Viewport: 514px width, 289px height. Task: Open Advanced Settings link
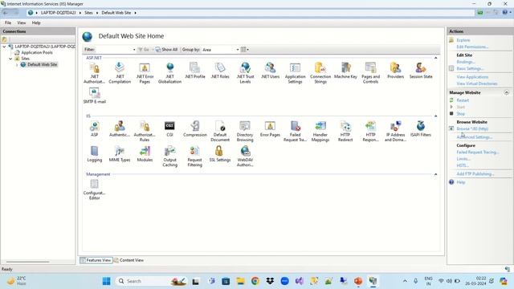(x=475, y=137)
